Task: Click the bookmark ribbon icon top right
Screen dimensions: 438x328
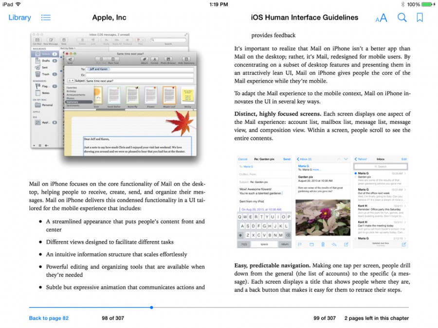Action: 420,17
